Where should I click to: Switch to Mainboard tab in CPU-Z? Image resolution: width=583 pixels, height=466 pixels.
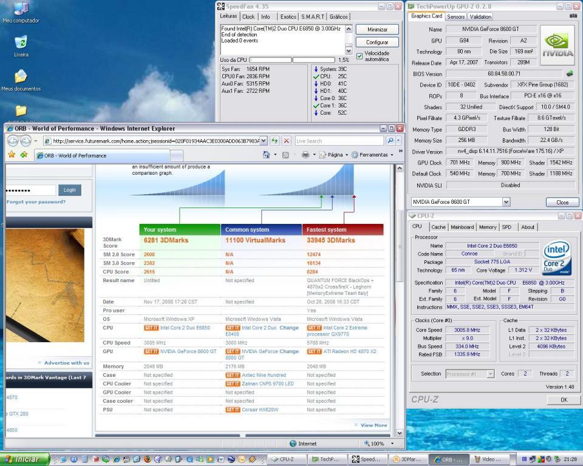coord(462,227)
